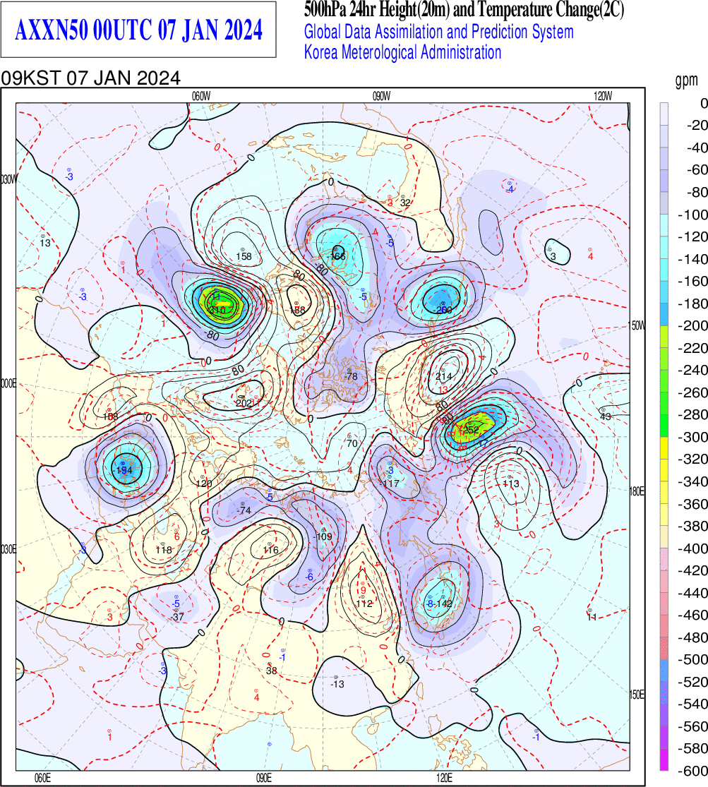Image resolution: width=708 pixels, height=787 pixels.
Task: Click the -74 value on the map
Action: (x=244, y=510)
